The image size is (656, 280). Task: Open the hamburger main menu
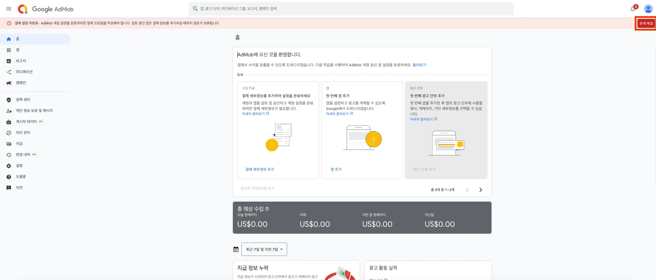[x=9, y=9]
